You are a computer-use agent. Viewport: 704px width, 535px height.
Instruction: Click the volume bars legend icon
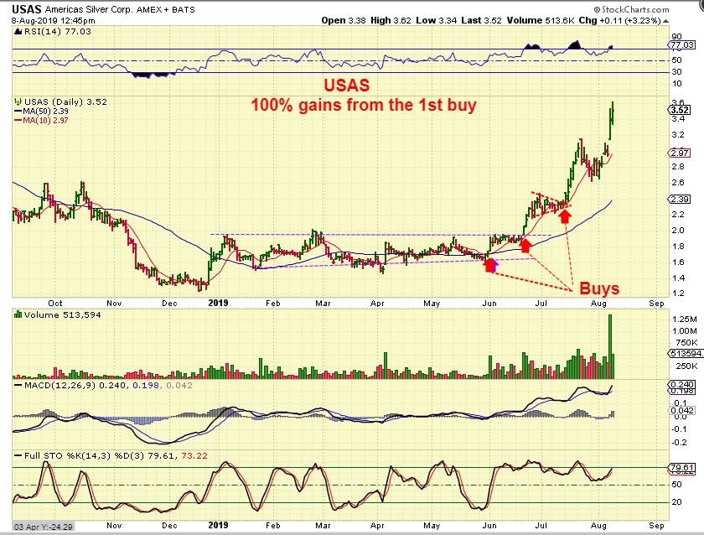coord(18,314)
